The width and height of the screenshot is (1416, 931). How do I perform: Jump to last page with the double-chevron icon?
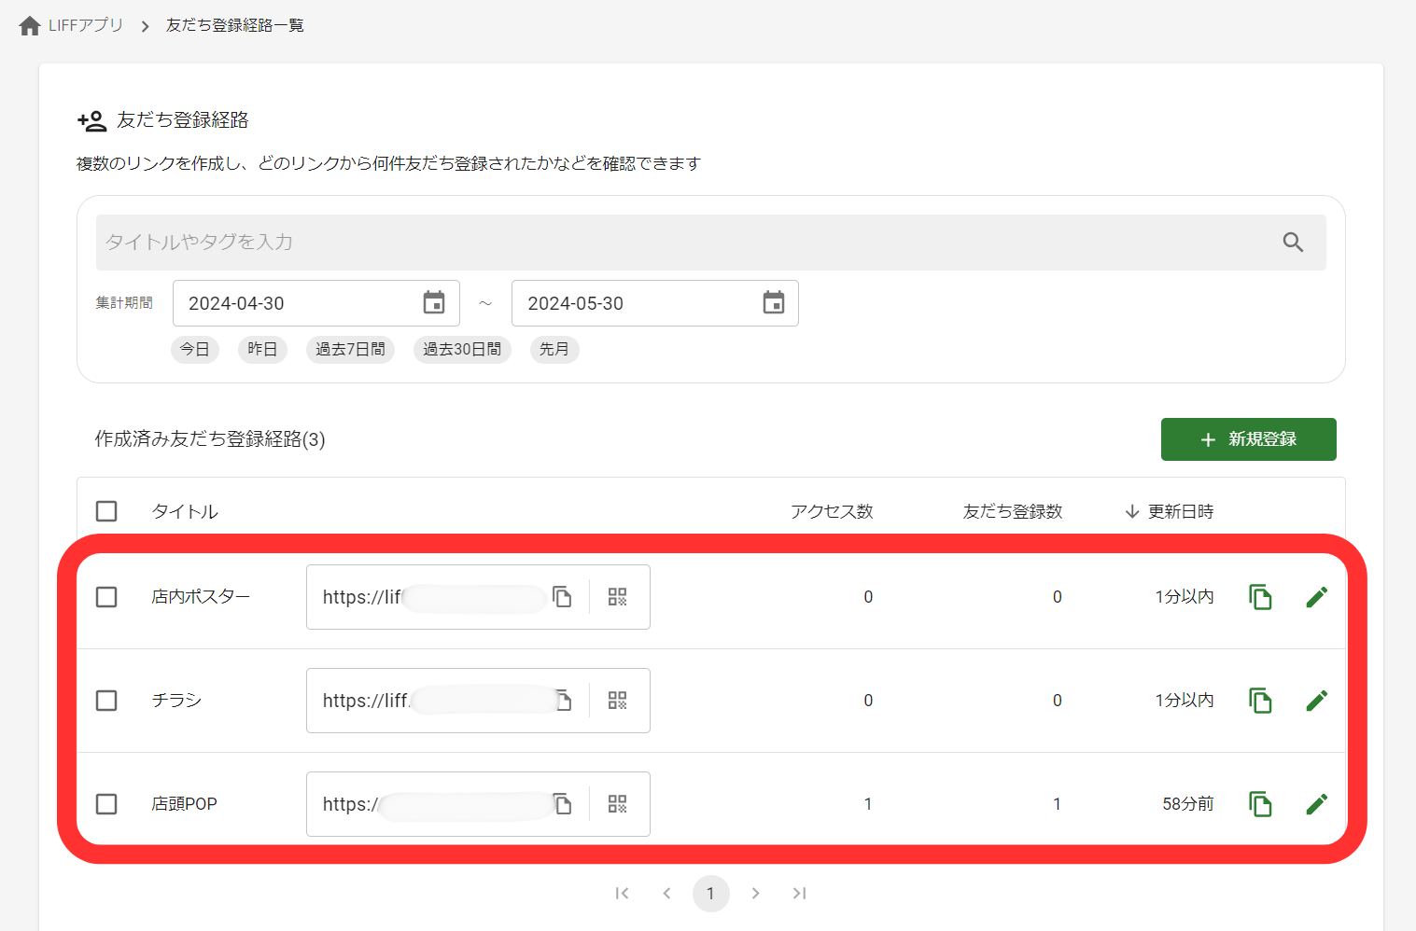click(800, 893)
